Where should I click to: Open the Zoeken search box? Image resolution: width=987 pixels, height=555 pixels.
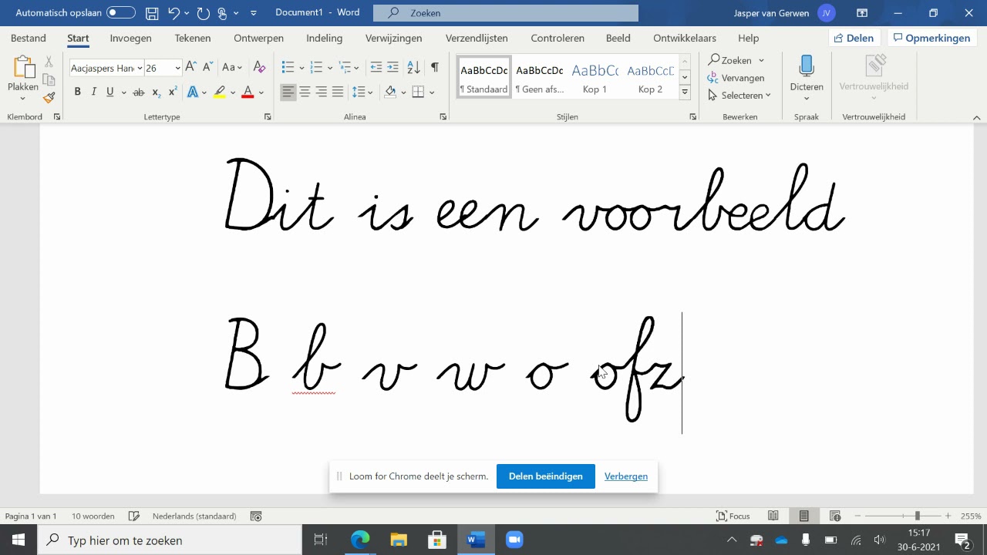(506, 13)
